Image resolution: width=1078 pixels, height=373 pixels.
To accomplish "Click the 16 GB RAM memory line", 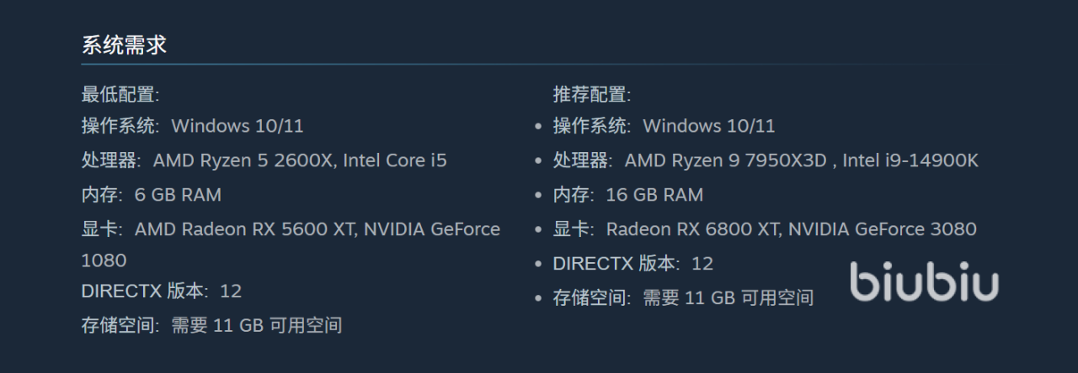I will 628,195.
